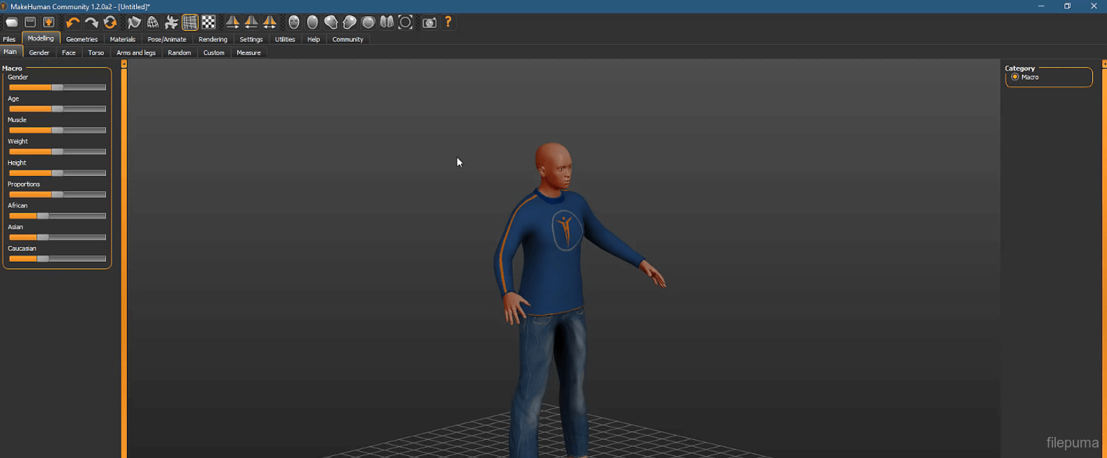This screenshot has height=458, width=1107.
Task: Open the Face modelling subtab
Action: point(69,53)
